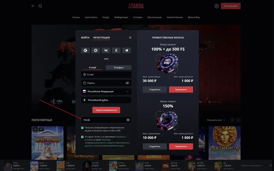274x171 pixels.
Task: Open the Российский рубль currency selector
Action: pos(106,100)
